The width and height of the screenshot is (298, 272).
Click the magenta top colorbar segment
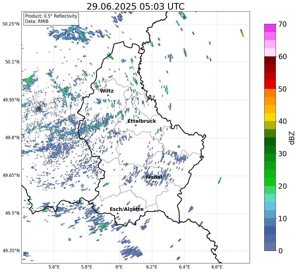270,28
